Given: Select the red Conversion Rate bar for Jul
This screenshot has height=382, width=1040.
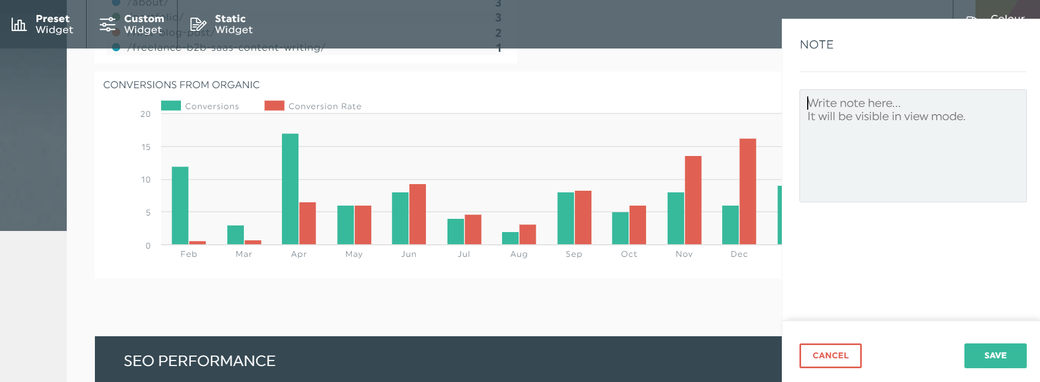Looking at the screenshot, I should click(473, 230).
